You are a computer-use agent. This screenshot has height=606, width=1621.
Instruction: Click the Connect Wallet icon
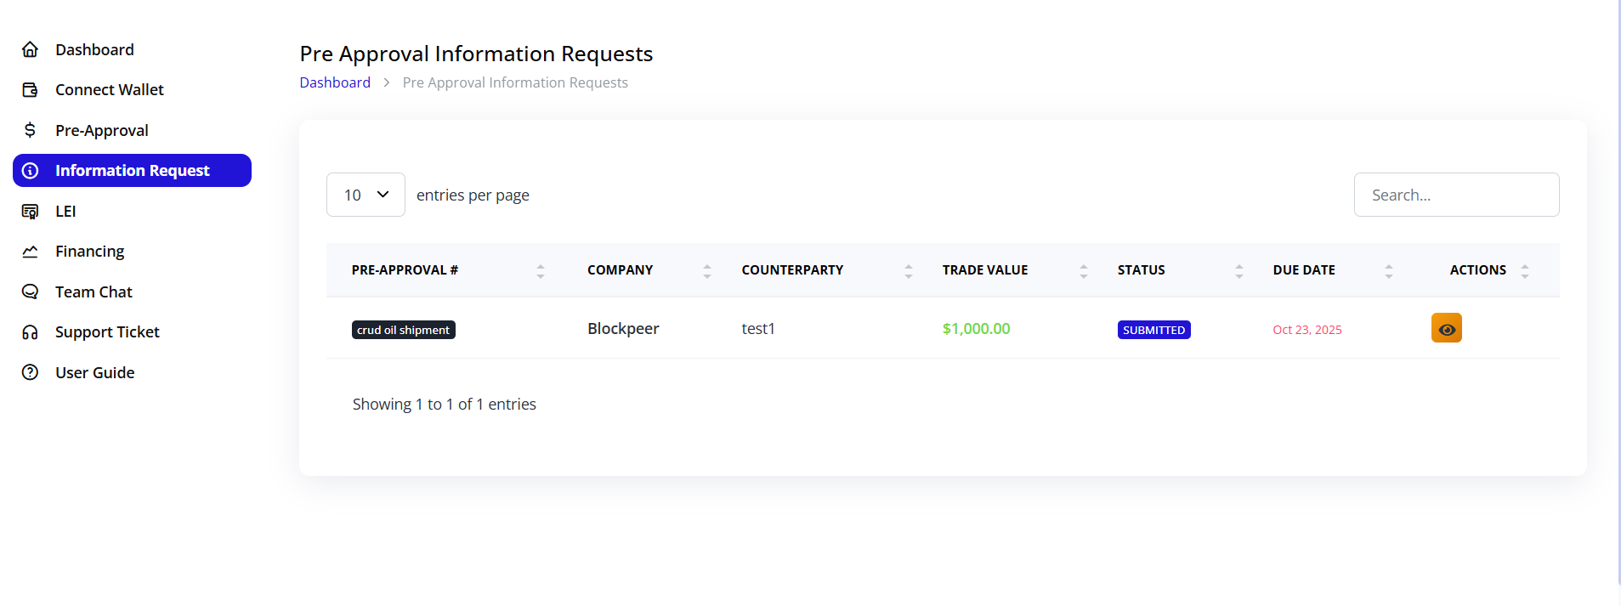[x=30, y=89]
